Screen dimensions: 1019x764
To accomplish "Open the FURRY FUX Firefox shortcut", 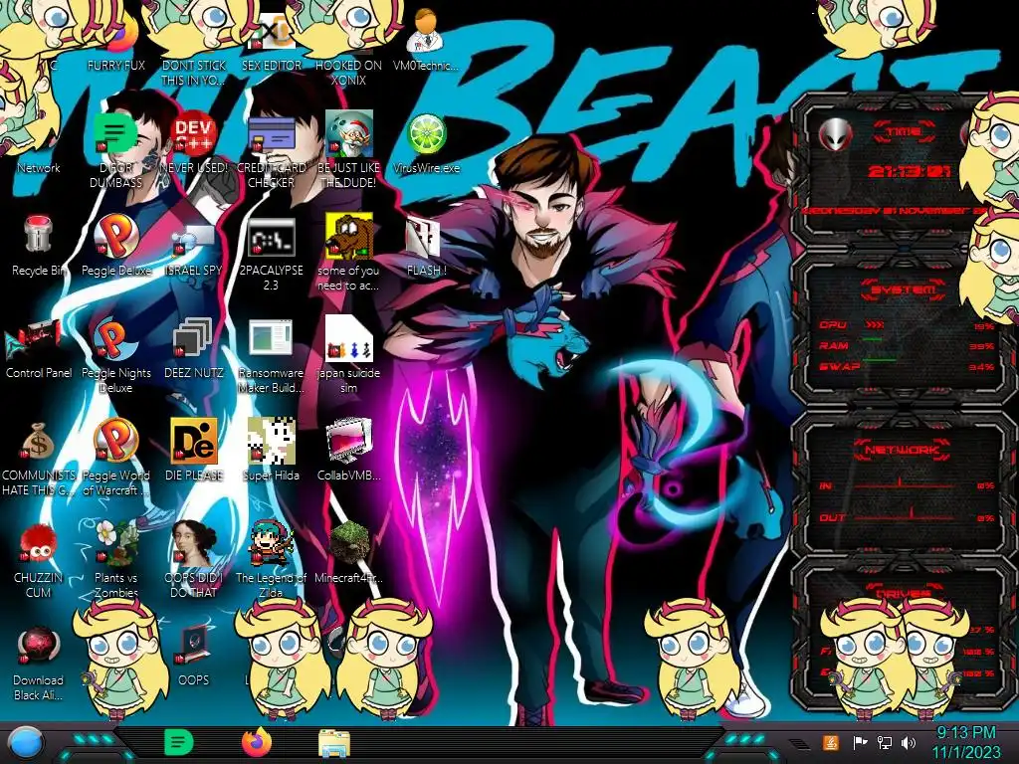I will tap(117, 42).
